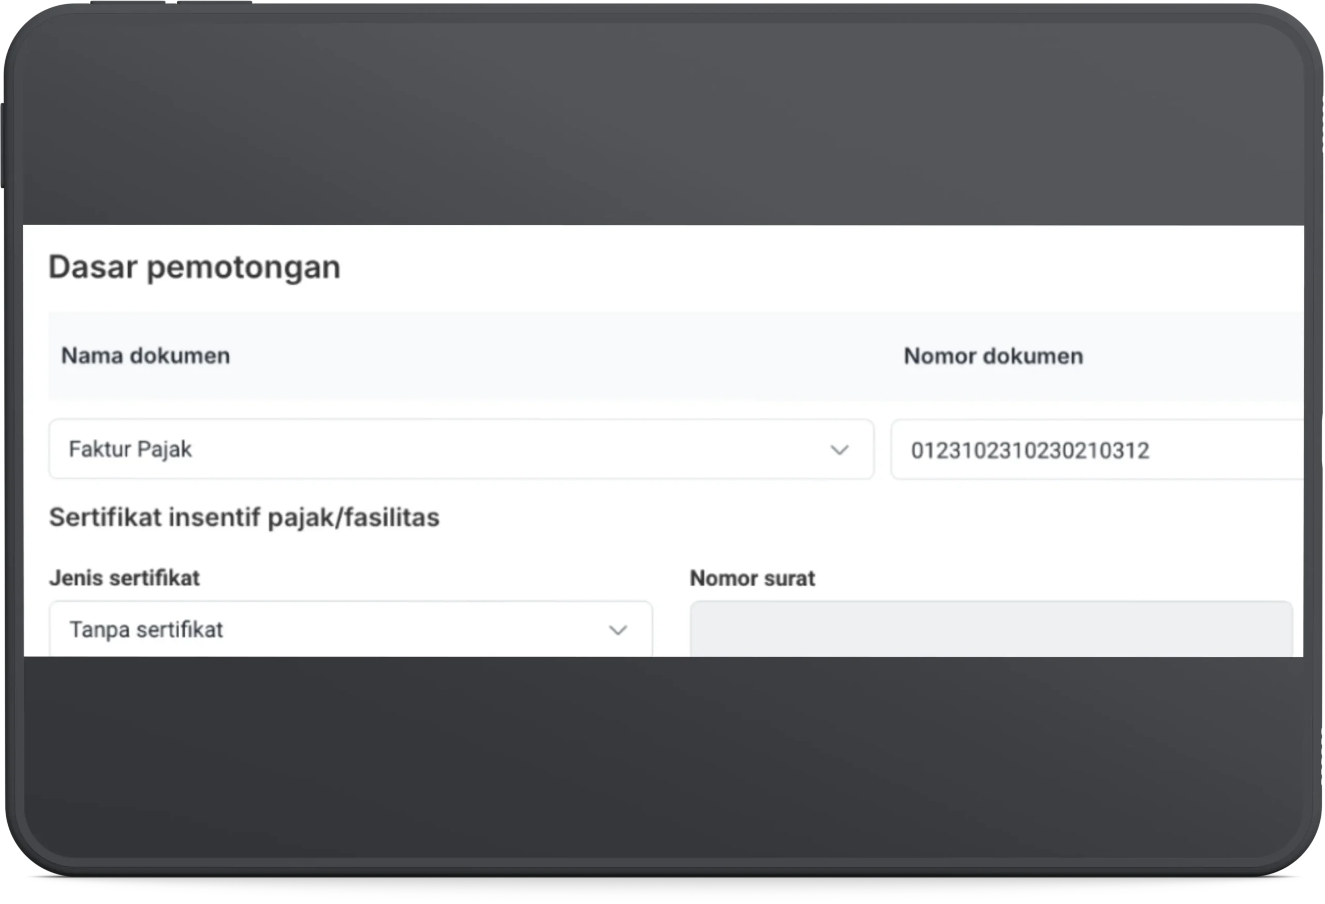Click the document number 0123102310230210312 text
The height and width of the screenshot is (904, 1325).
pyautogui.click(x=1029, y=451)
